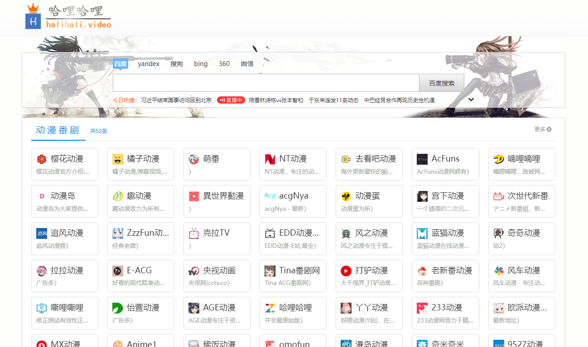
Task: Click the 追风动漫 blue icon
Action: coord(42,233)
